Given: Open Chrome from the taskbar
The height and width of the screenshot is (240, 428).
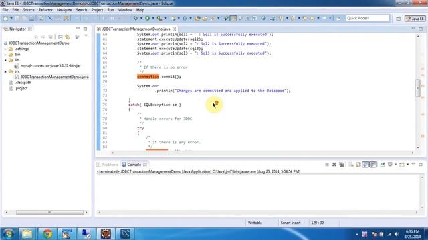Looking at the screenshot, I should (x=47, y=234).
